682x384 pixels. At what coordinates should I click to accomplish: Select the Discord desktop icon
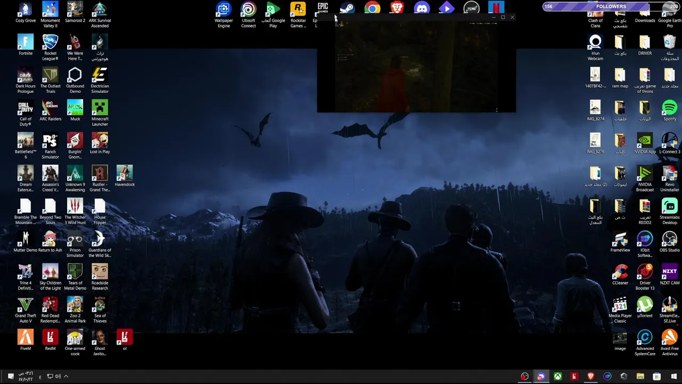422,9
